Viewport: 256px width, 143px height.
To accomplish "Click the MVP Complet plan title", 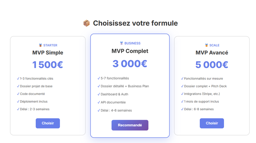I will (x=130, y=51).
